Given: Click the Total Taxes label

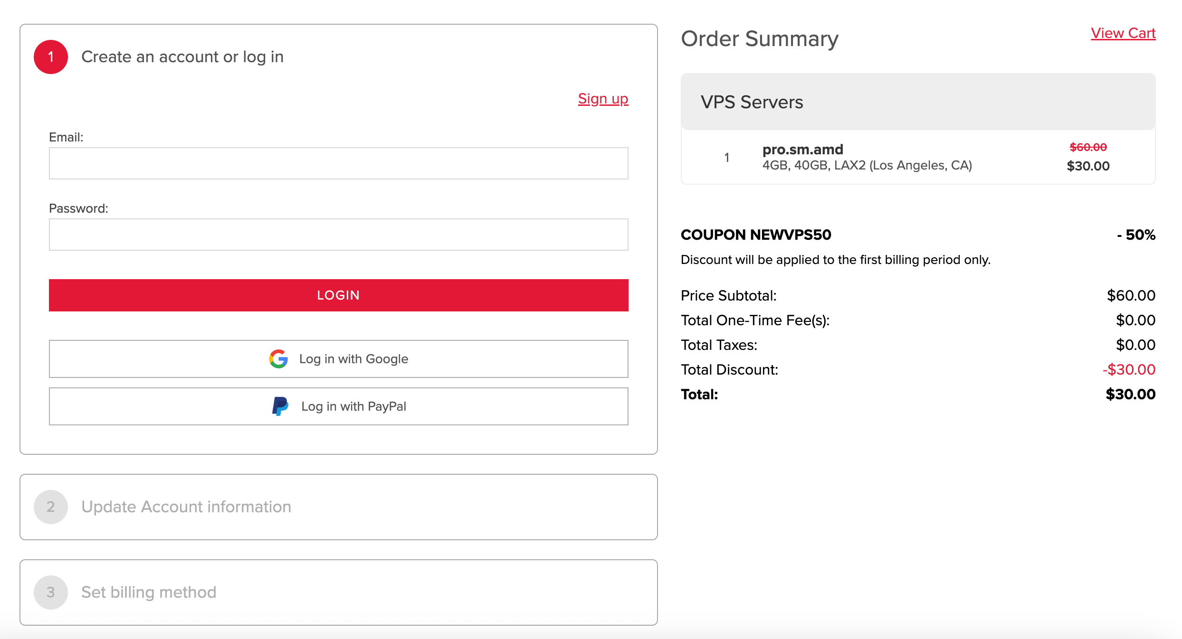Looking at the screenshot, I should point(719,345).
